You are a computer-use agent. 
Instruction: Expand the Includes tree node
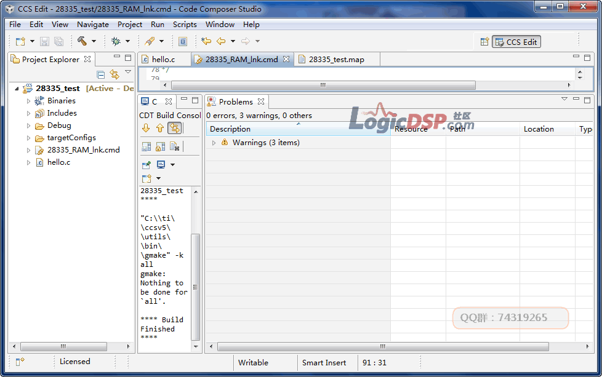point(28,114)
